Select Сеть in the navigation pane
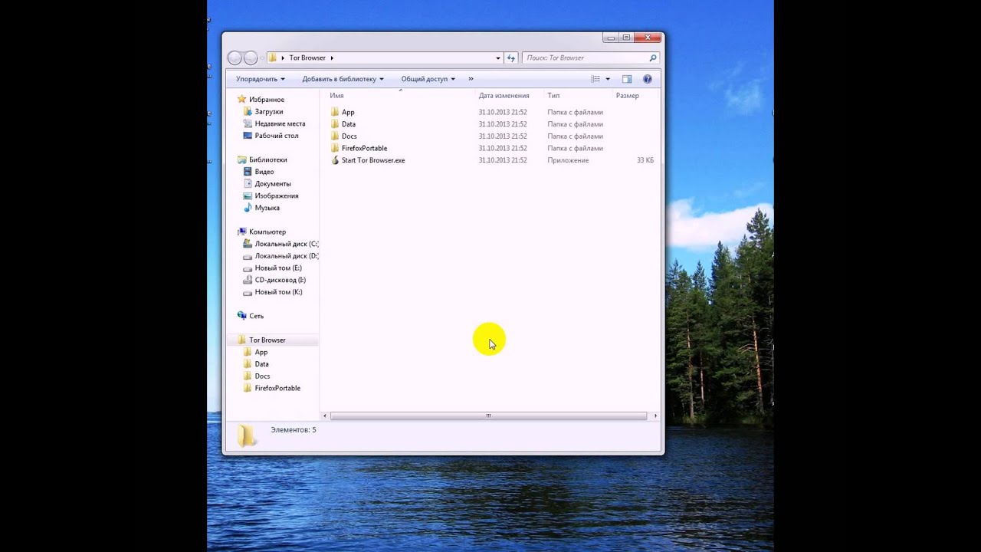Viewport: 981px width, 552px height. pyautogui.click(x=256, y=316)
